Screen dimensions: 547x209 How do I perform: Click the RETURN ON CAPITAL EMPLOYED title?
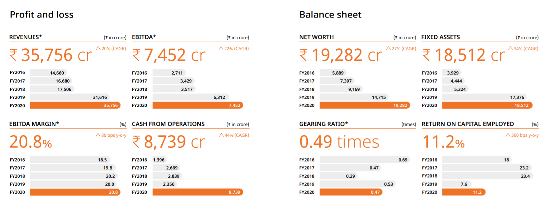(x=468, y=124)
